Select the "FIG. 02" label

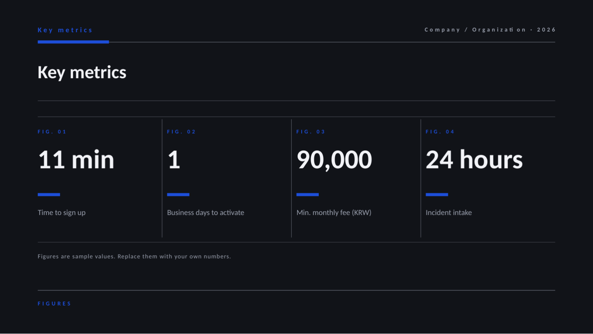click(x=181, y=132)
